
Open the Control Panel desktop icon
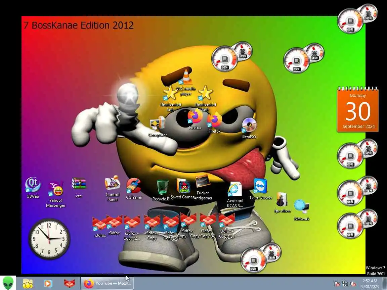tap(112, 189)
